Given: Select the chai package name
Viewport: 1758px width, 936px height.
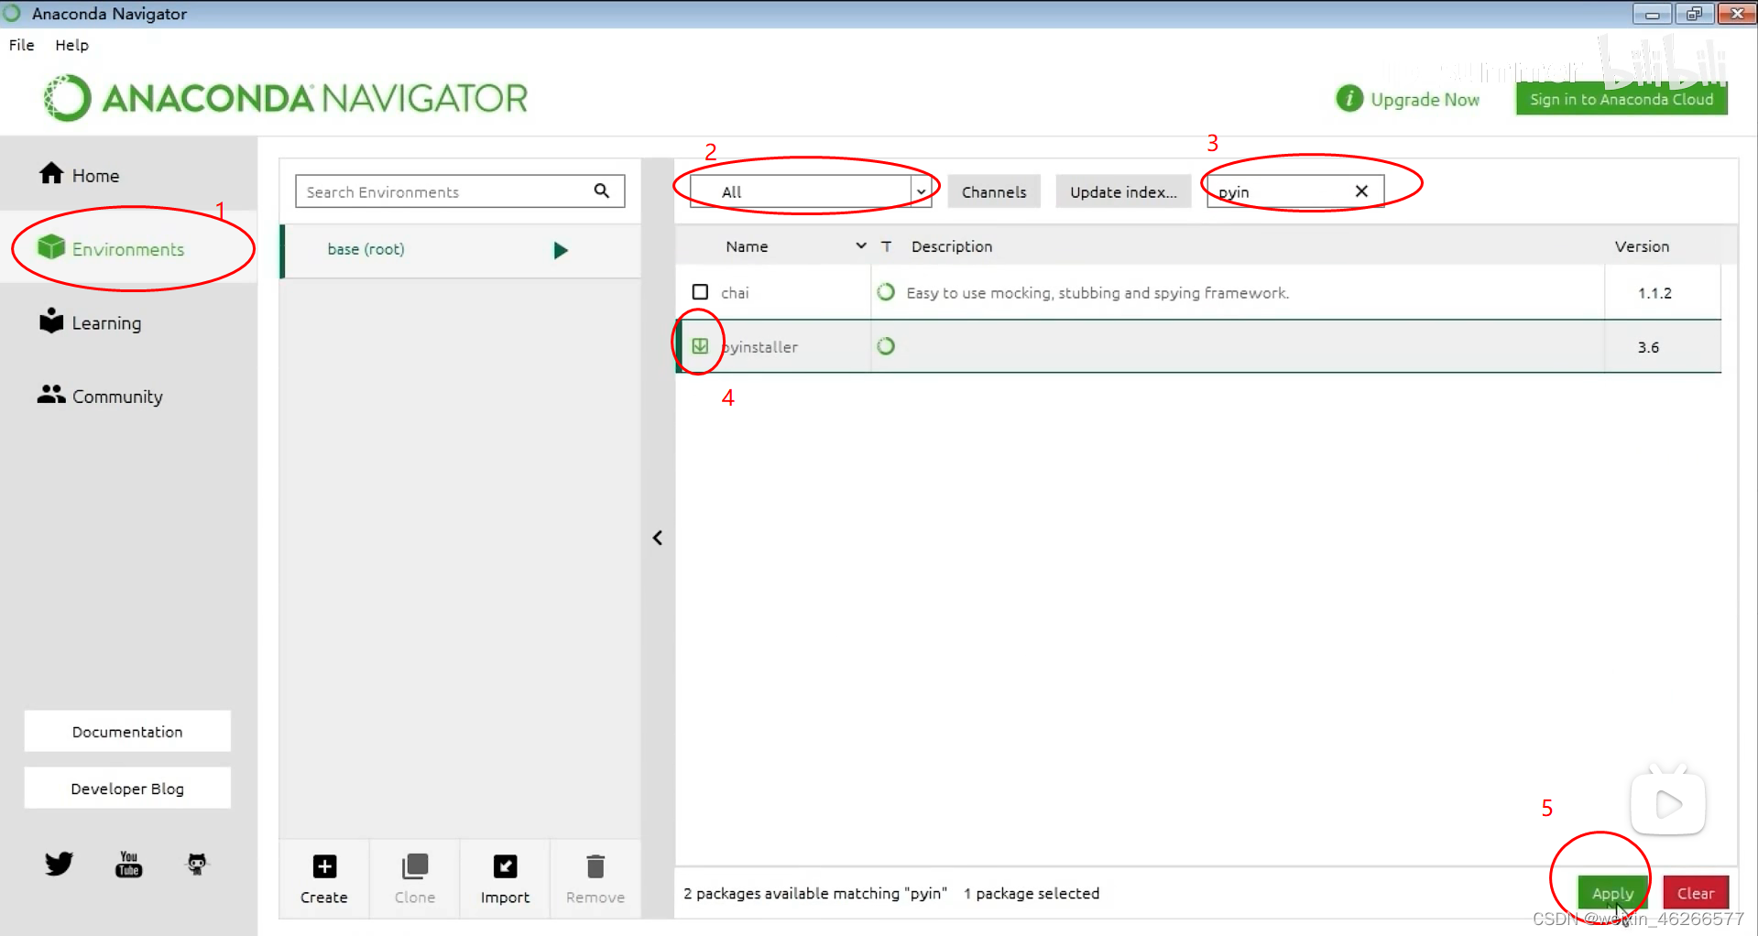Looking at the screenshot, I should [x=735, y=293].
